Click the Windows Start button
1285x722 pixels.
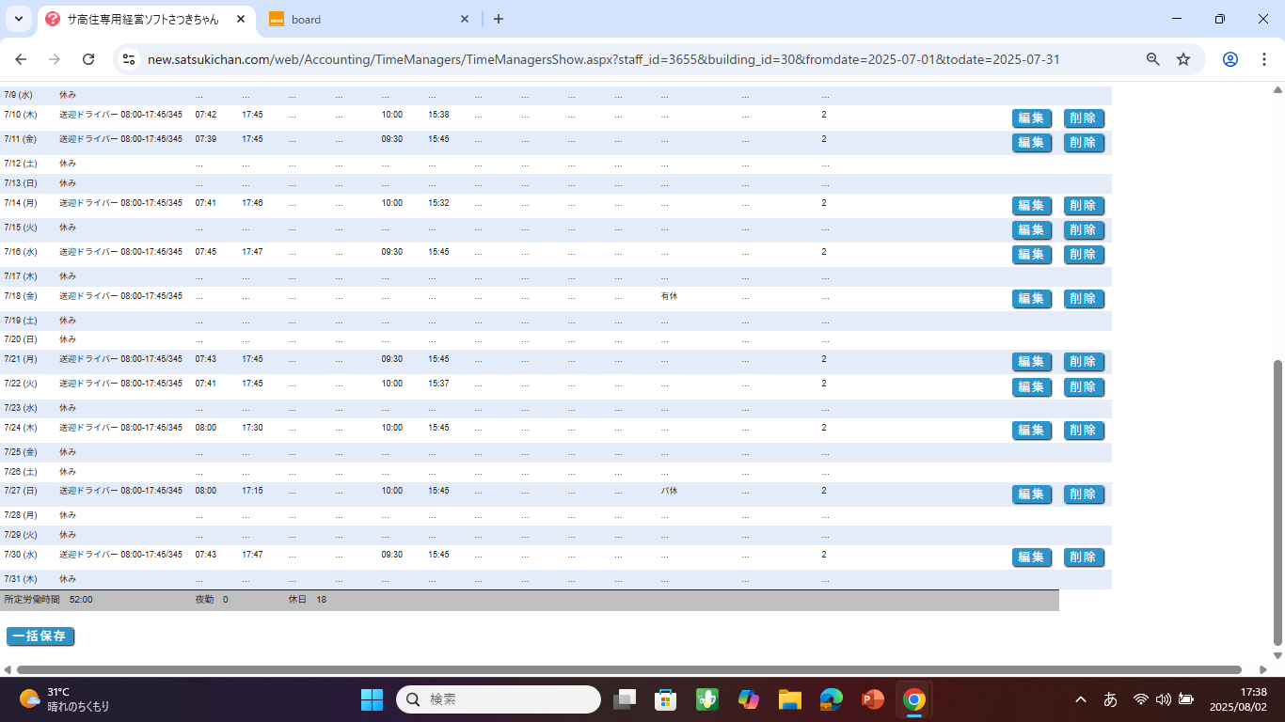coord(372,699)
